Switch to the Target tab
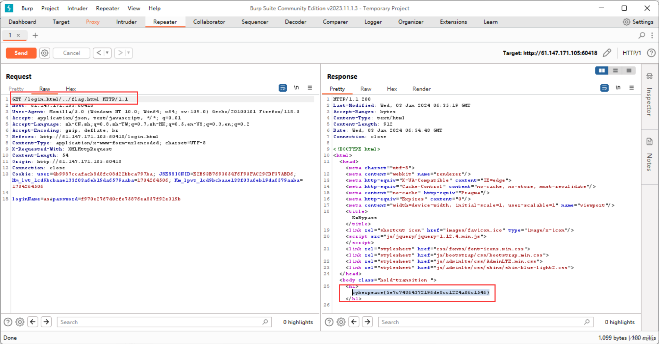The width and height of the screenshot is (659, 344). coord(61,22)
